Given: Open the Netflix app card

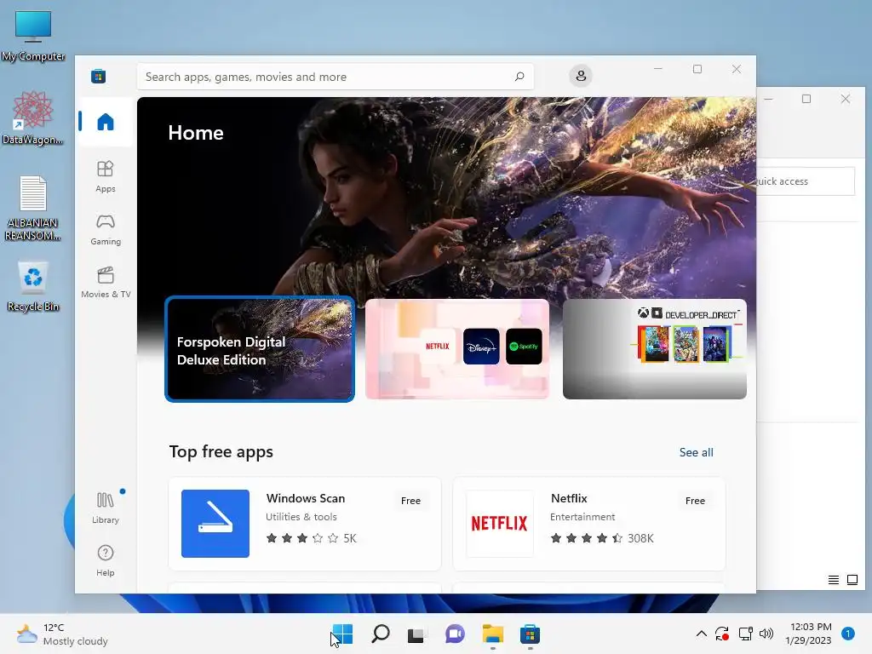Looking at the screenshot, I should (589, 524).
